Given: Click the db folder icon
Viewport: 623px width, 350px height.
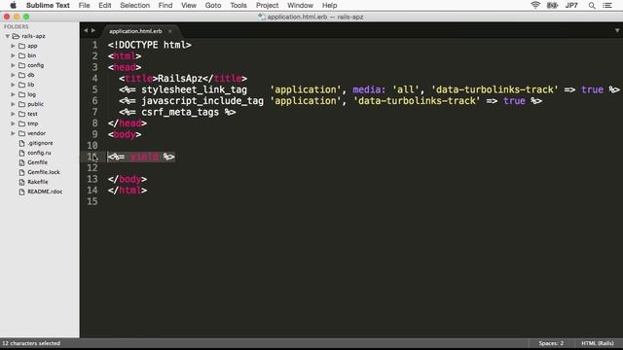Looking at the screenshot, I should 21,75.
